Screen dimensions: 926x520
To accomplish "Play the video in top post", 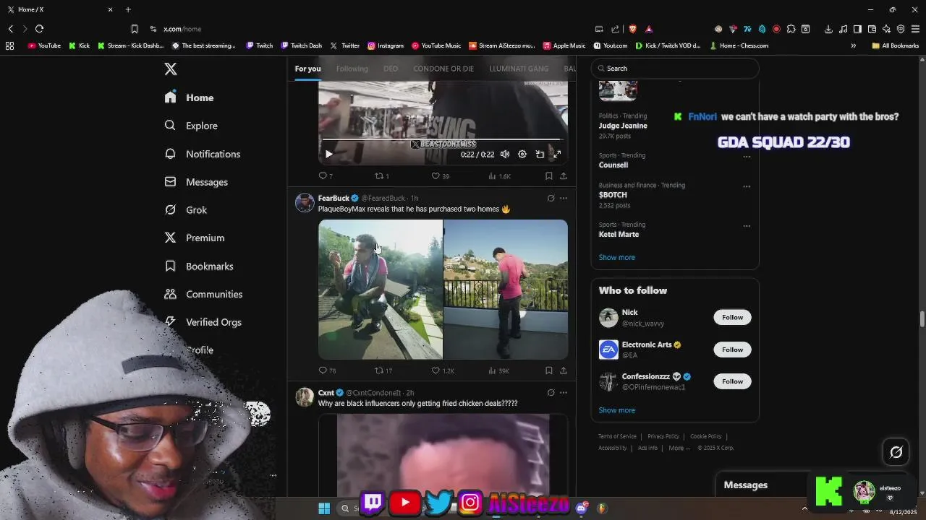I will pyautogui.click(x=328, y=154).
